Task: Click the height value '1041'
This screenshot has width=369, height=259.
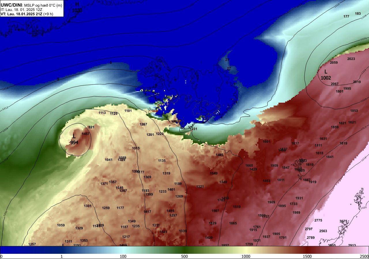Action: click(109, 160)
